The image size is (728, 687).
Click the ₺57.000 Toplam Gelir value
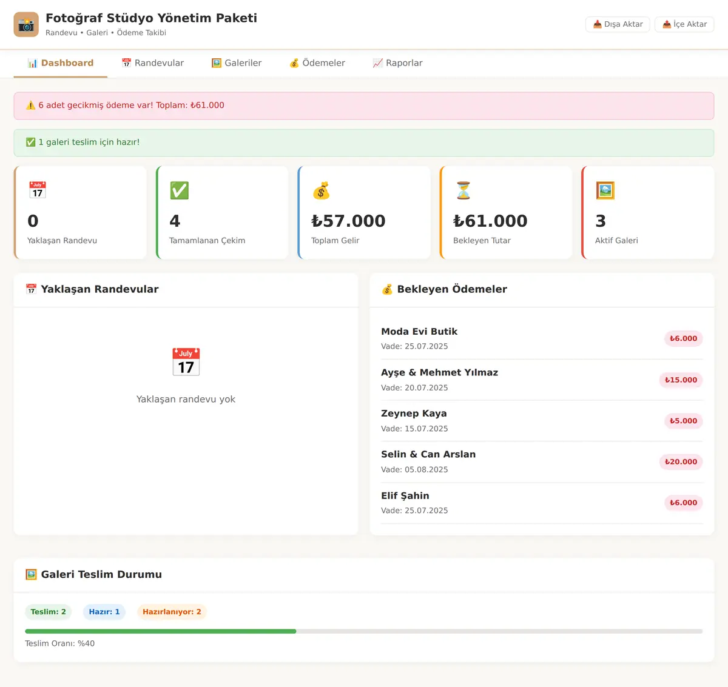(x=348, y=221)
